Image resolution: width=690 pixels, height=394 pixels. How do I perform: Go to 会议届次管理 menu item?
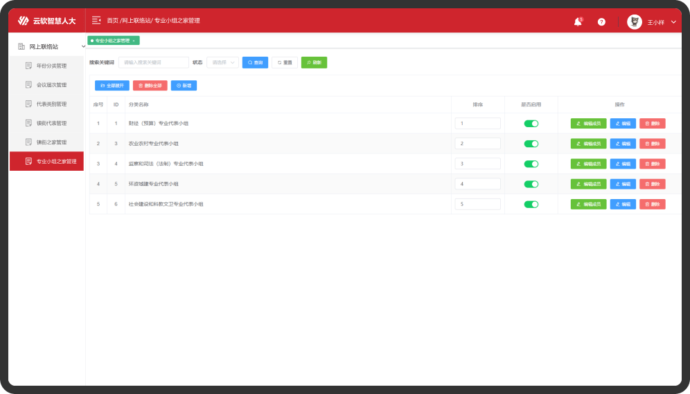(x=51, y=85)
